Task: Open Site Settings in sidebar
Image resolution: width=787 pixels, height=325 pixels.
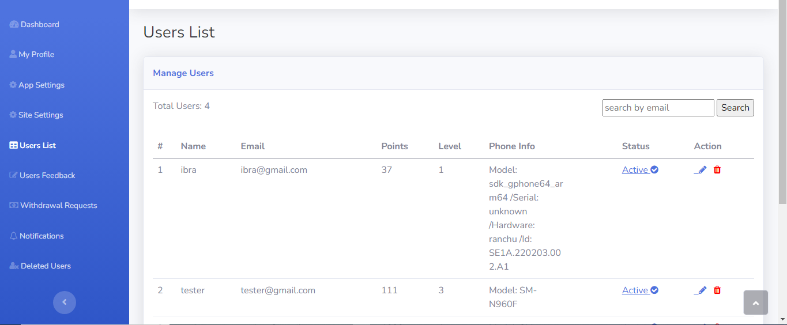Action: tap(40, 115)
